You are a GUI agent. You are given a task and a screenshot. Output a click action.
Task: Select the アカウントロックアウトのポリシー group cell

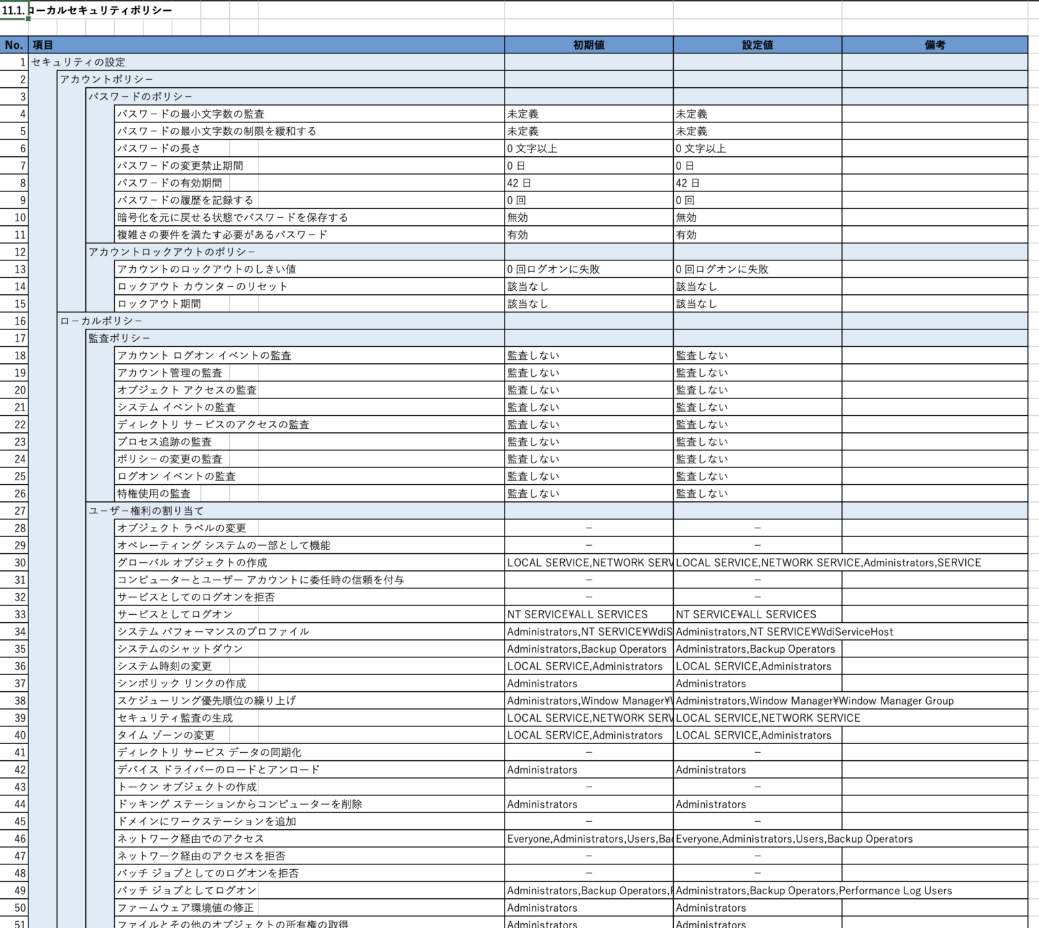point(172,252)
